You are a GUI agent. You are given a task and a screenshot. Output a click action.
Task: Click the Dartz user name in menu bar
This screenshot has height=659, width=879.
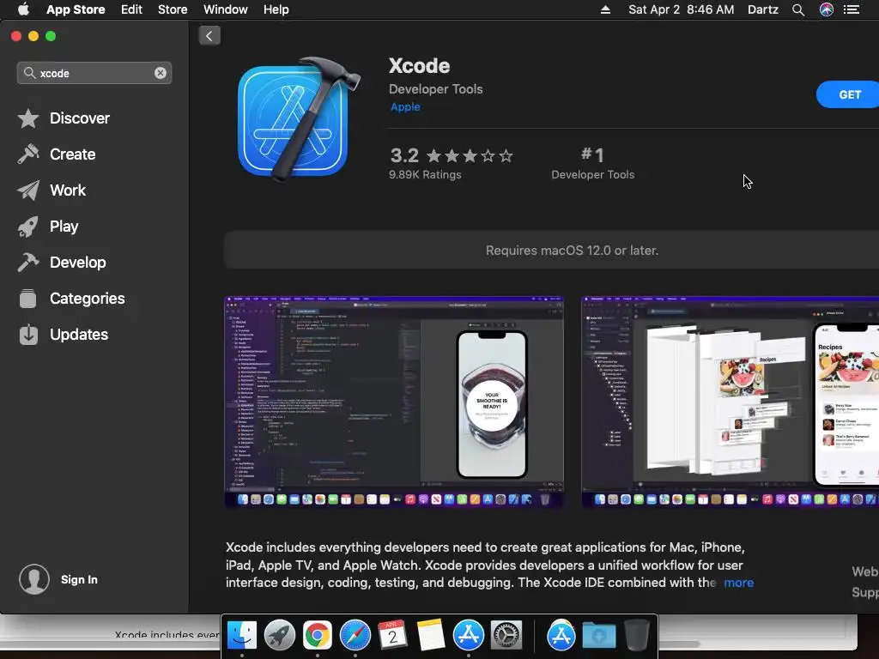point(763,9)
